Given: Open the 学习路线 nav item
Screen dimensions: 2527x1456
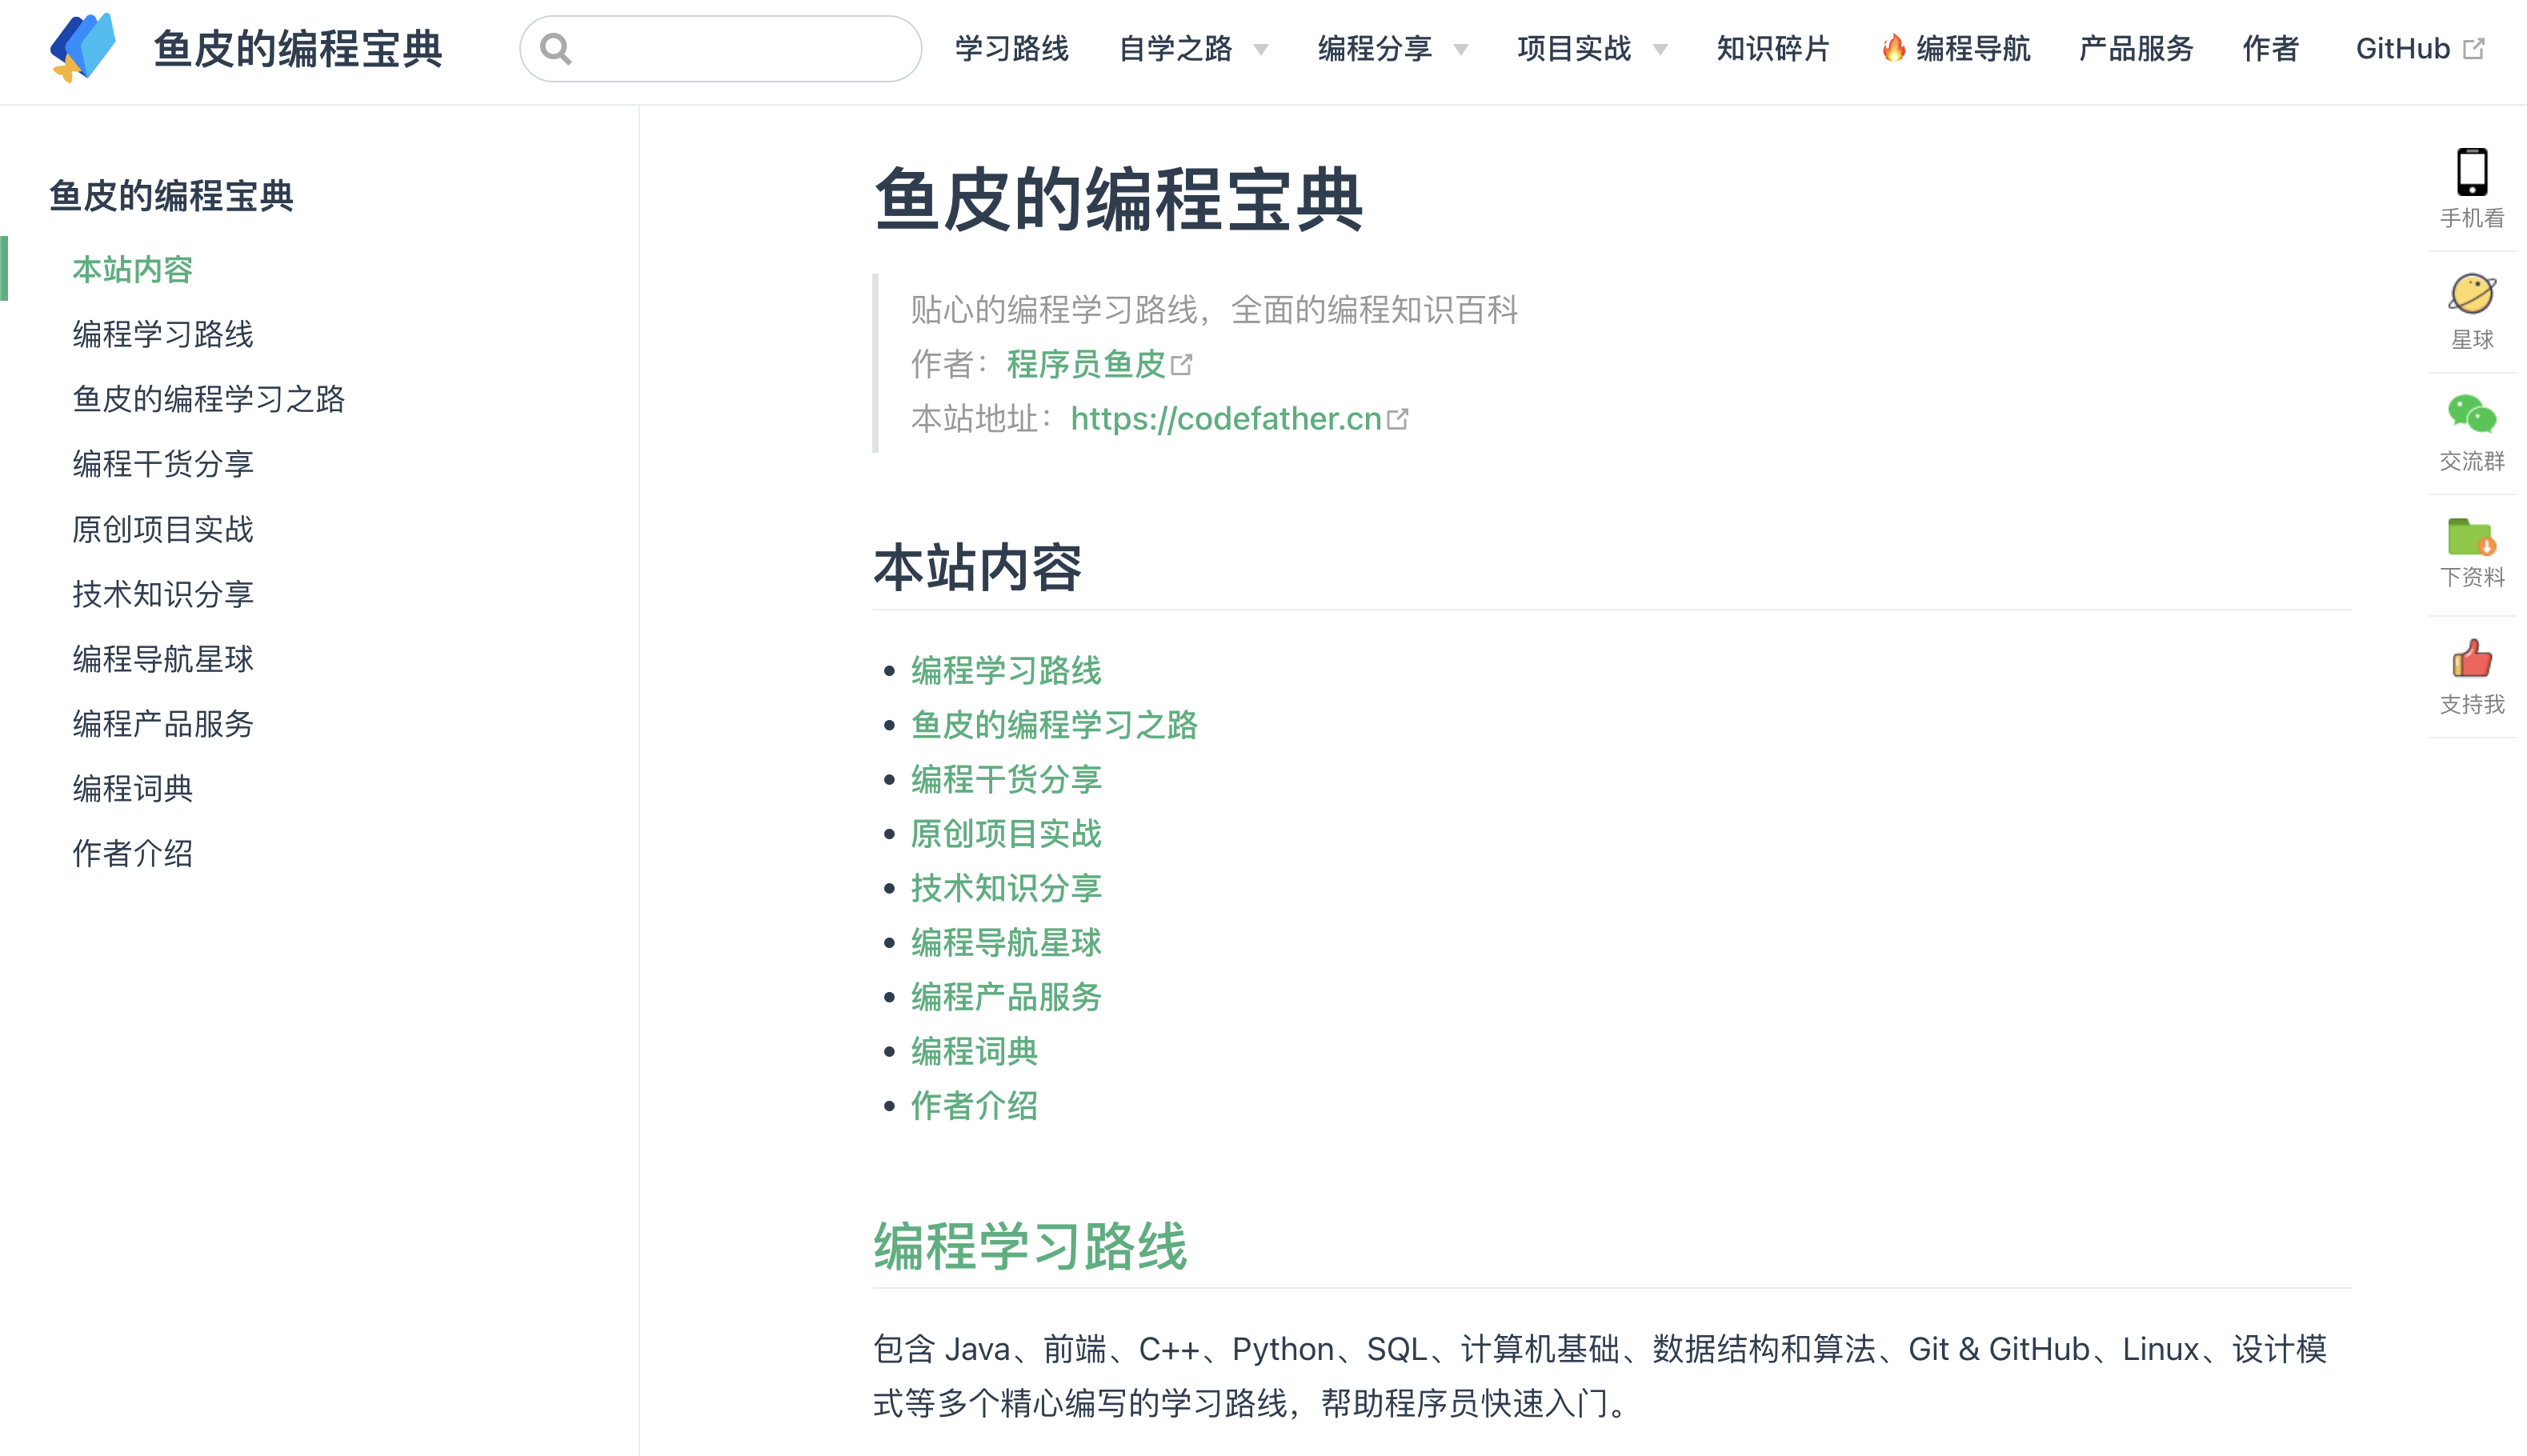Looking at the screenshot, I should [x=1011, y=48].
